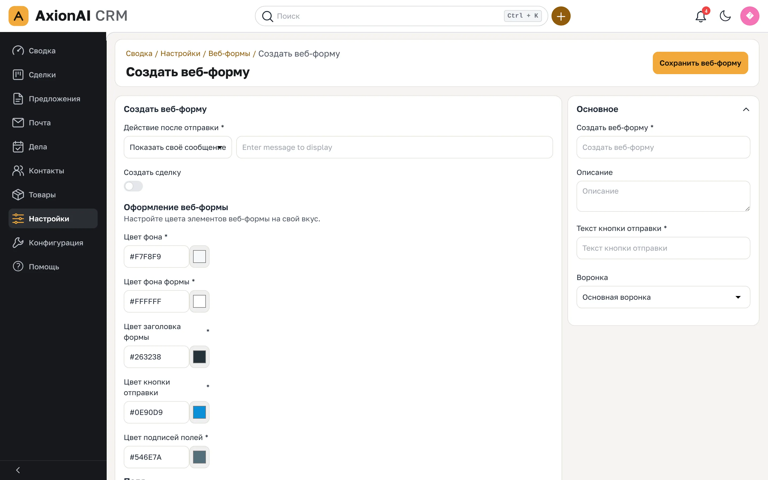The image size is (768, 480).
Task: Open Почта in the sidebar
Action: [53, 123]
